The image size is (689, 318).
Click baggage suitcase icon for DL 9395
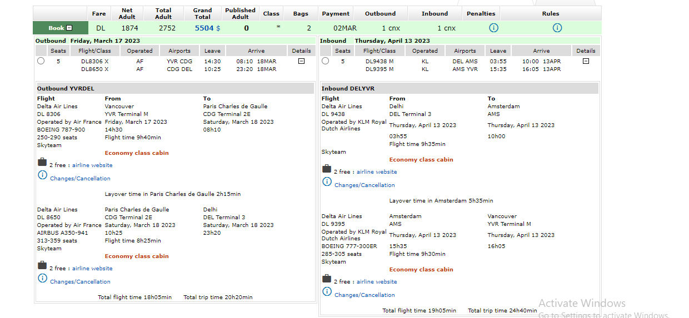point(327,279)
